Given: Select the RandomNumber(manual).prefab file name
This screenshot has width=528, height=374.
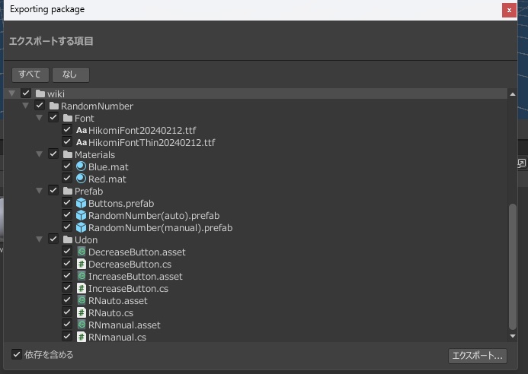Looking at the screenshot, I should (160, 228).
